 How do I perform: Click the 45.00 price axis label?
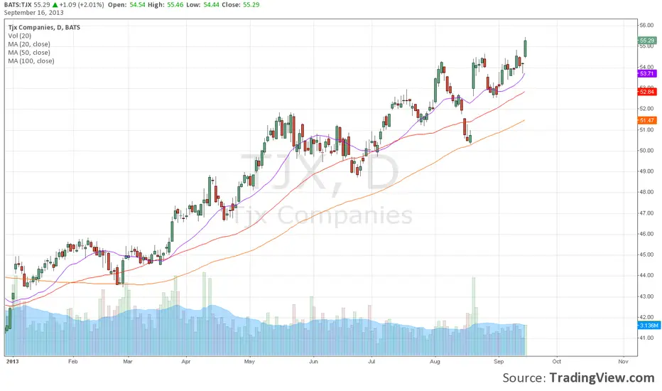[x=646, y=255]
